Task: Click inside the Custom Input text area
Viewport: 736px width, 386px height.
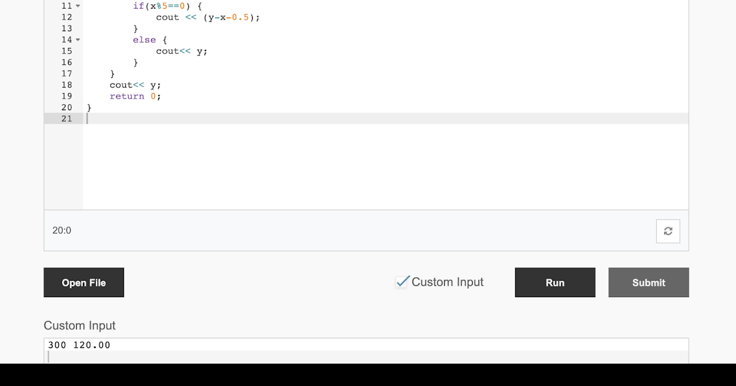Action: (245, 354)
